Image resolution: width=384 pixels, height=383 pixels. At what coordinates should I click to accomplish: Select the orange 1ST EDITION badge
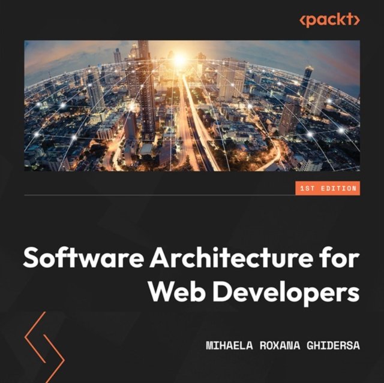pyautogui.click(x=328, y=188)
